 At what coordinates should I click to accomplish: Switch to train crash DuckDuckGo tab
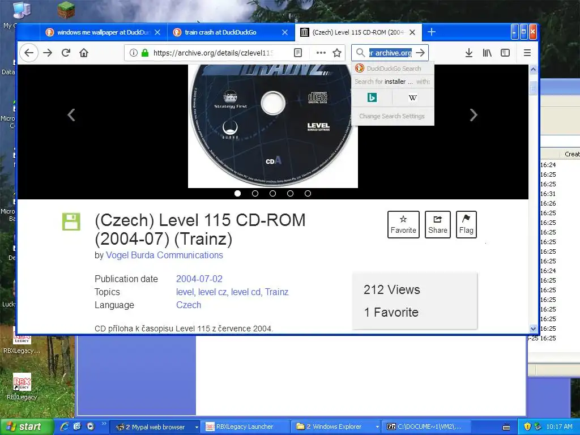[220, 32]
